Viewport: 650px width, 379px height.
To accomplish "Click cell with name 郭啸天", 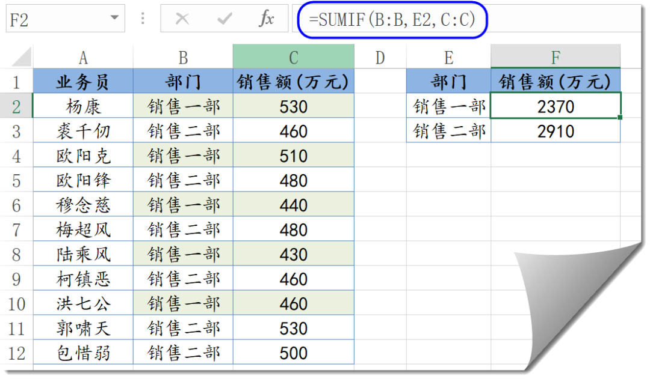I will (x=83, y=328).
